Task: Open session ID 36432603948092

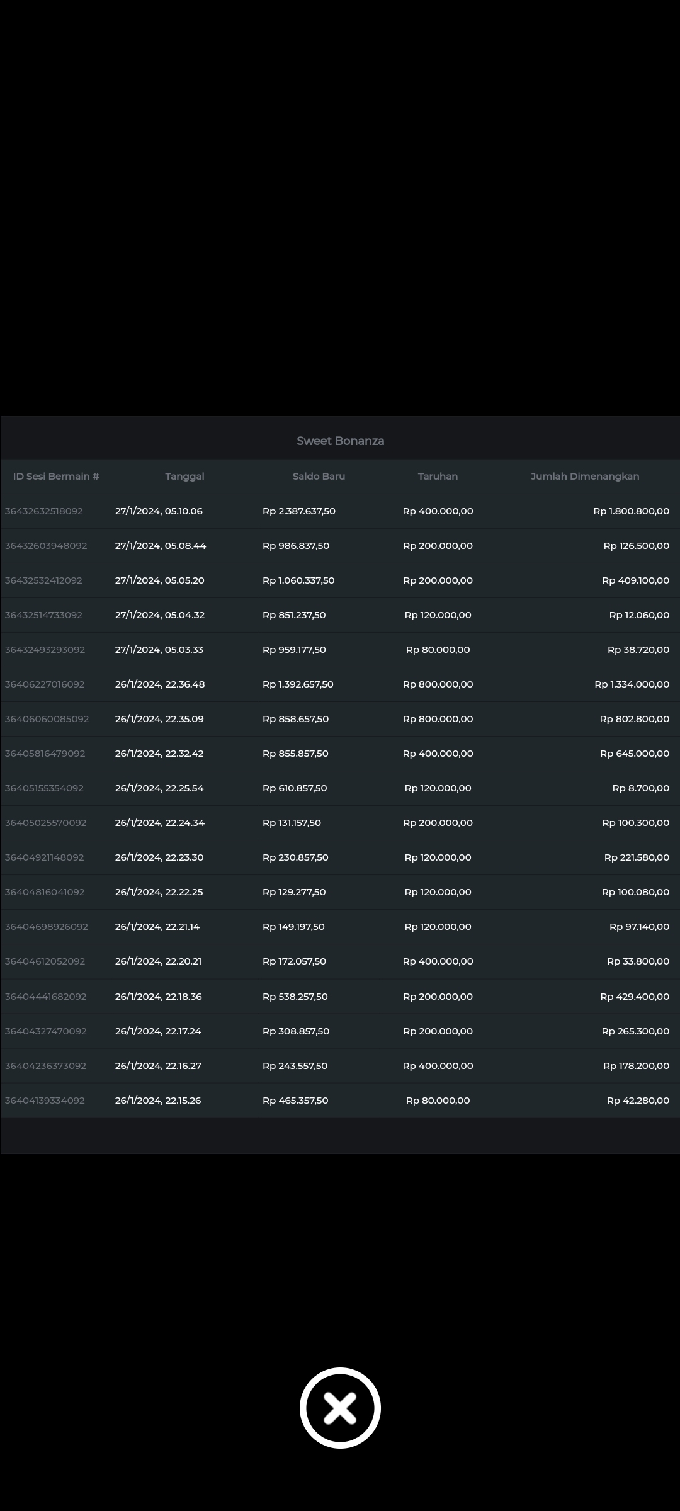Action: (46, 546)
